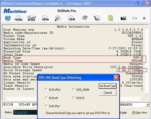Click the Book Type row
This screenshot has width=151, height=119.
73,58
